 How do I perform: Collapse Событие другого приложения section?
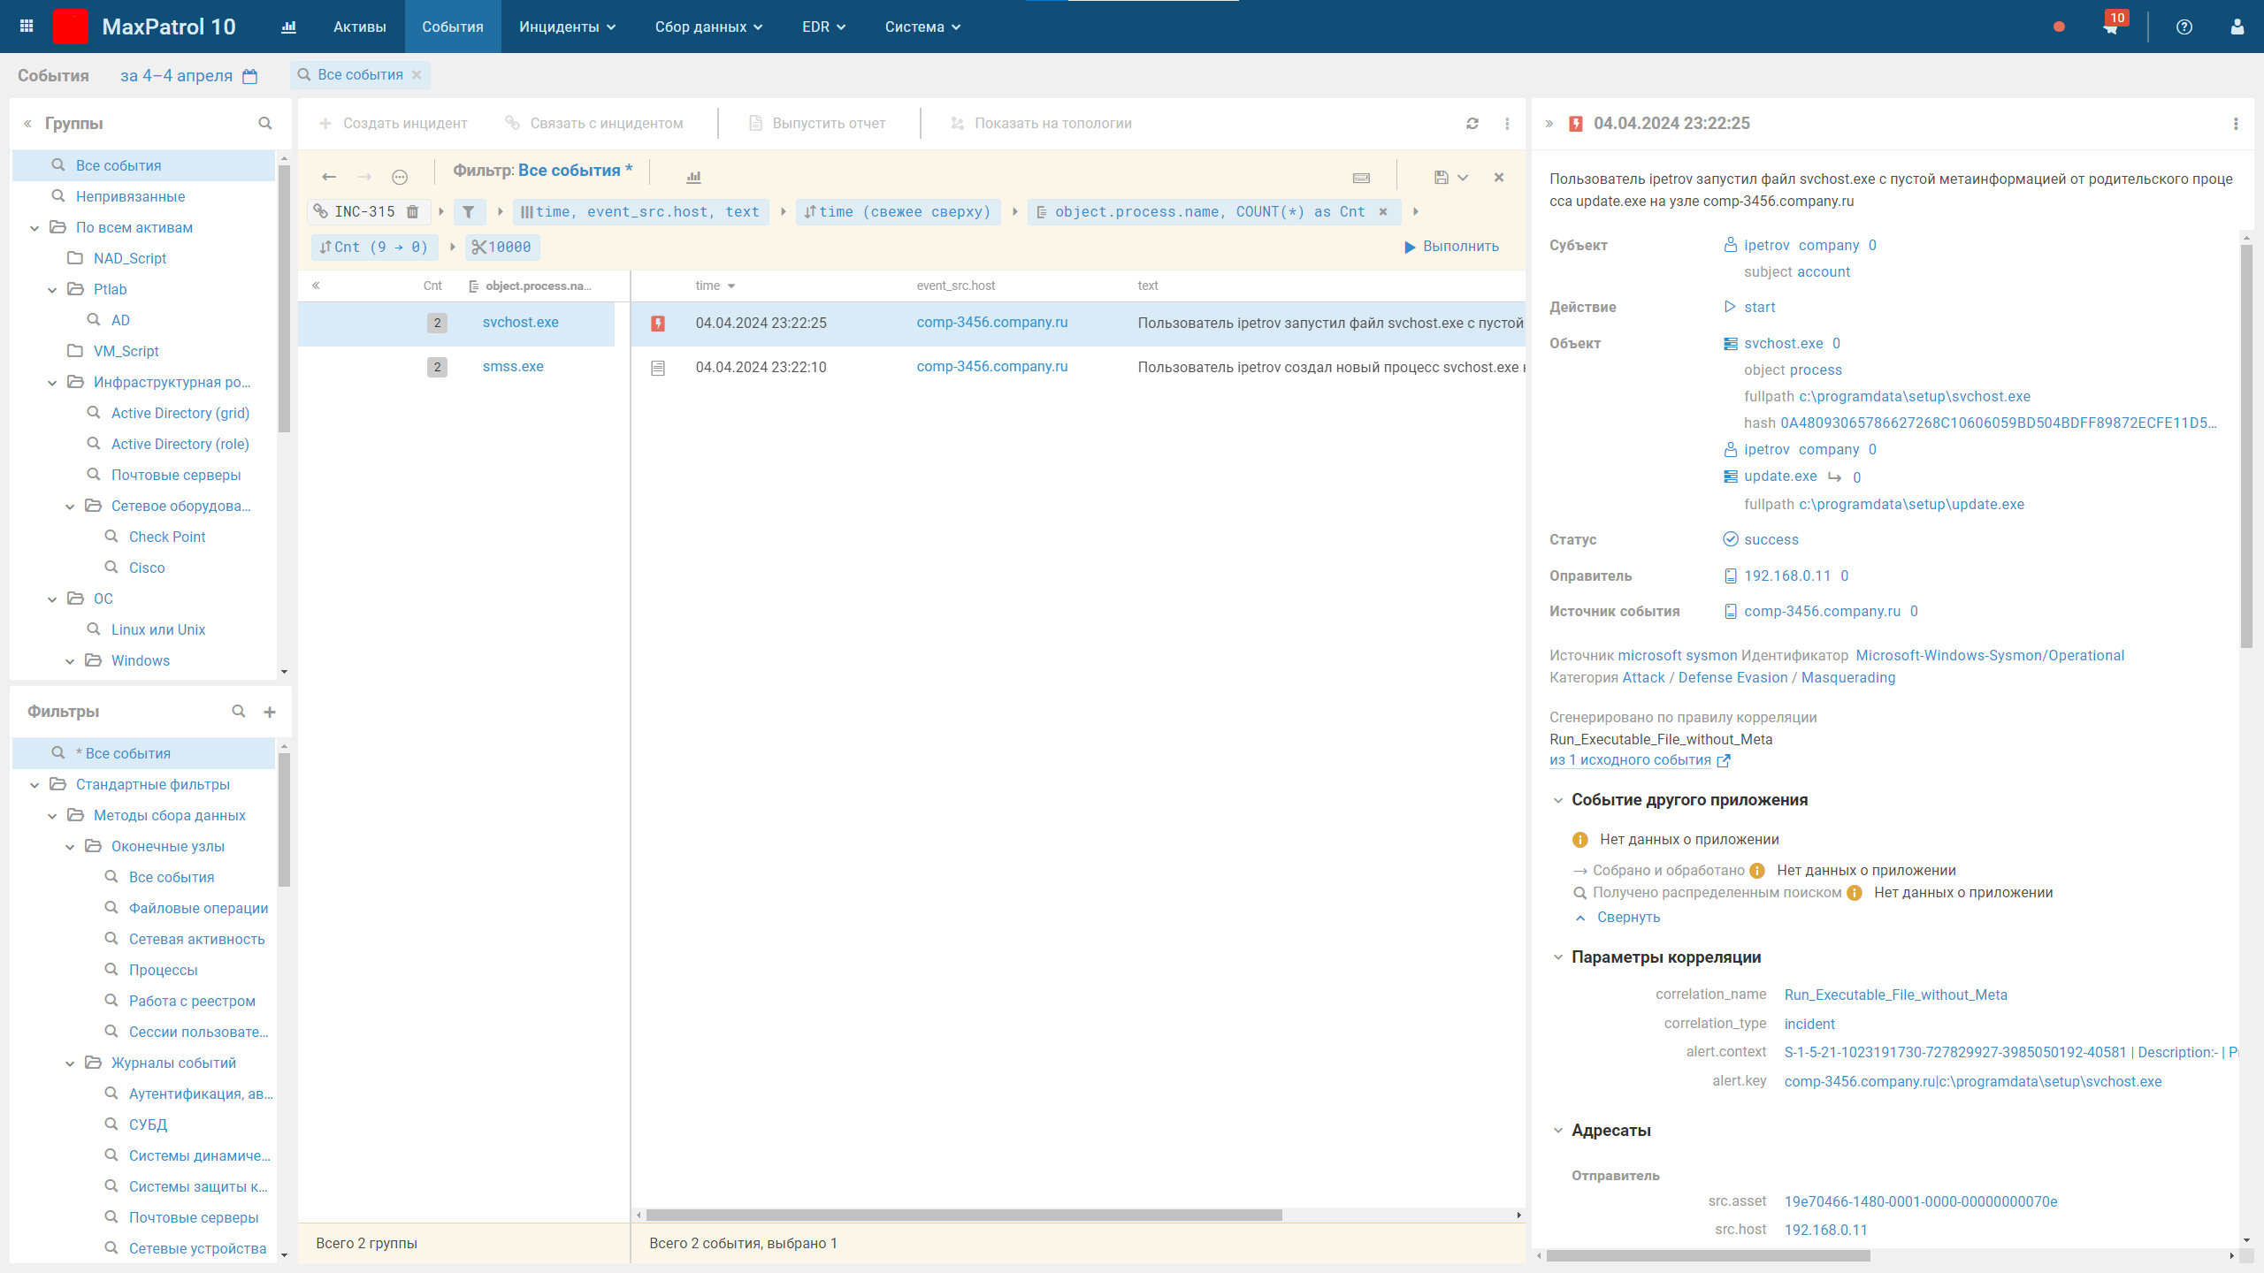pyautogui.click(x=1558, y=800)
